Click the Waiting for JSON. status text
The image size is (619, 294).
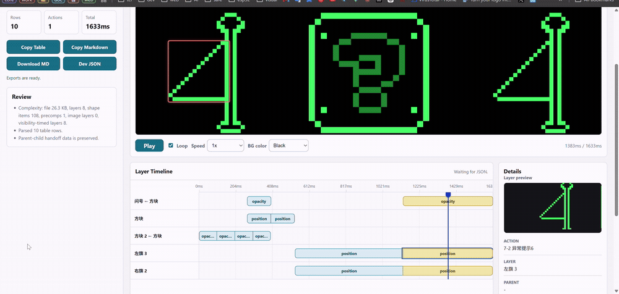point(471,172)
